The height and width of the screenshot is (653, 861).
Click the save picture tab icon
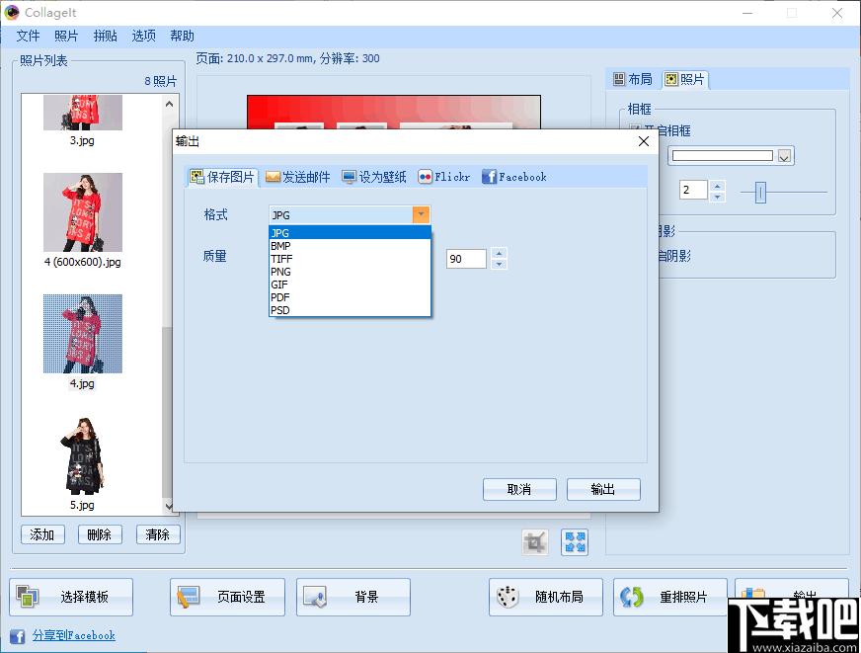(197, 177)
